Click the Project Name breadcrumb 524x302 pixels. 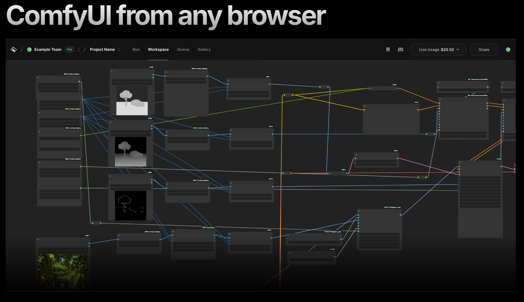point(102,50)
